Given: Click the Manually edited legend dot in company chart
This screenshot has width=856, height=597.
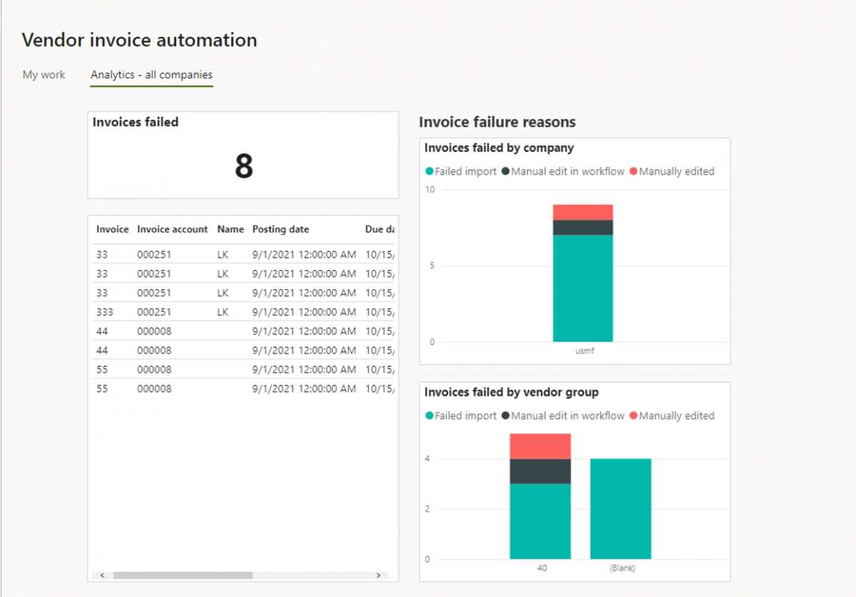Looking at the screenshot, I should coord(633,172).
